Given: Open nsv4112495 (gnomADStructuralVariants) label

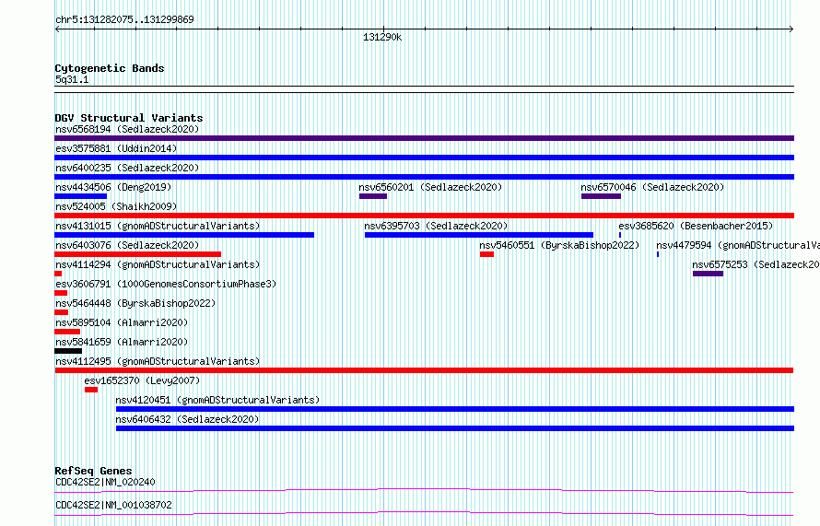Looking at the screenshot, I should pyautogui.click(x=158, y=361).
